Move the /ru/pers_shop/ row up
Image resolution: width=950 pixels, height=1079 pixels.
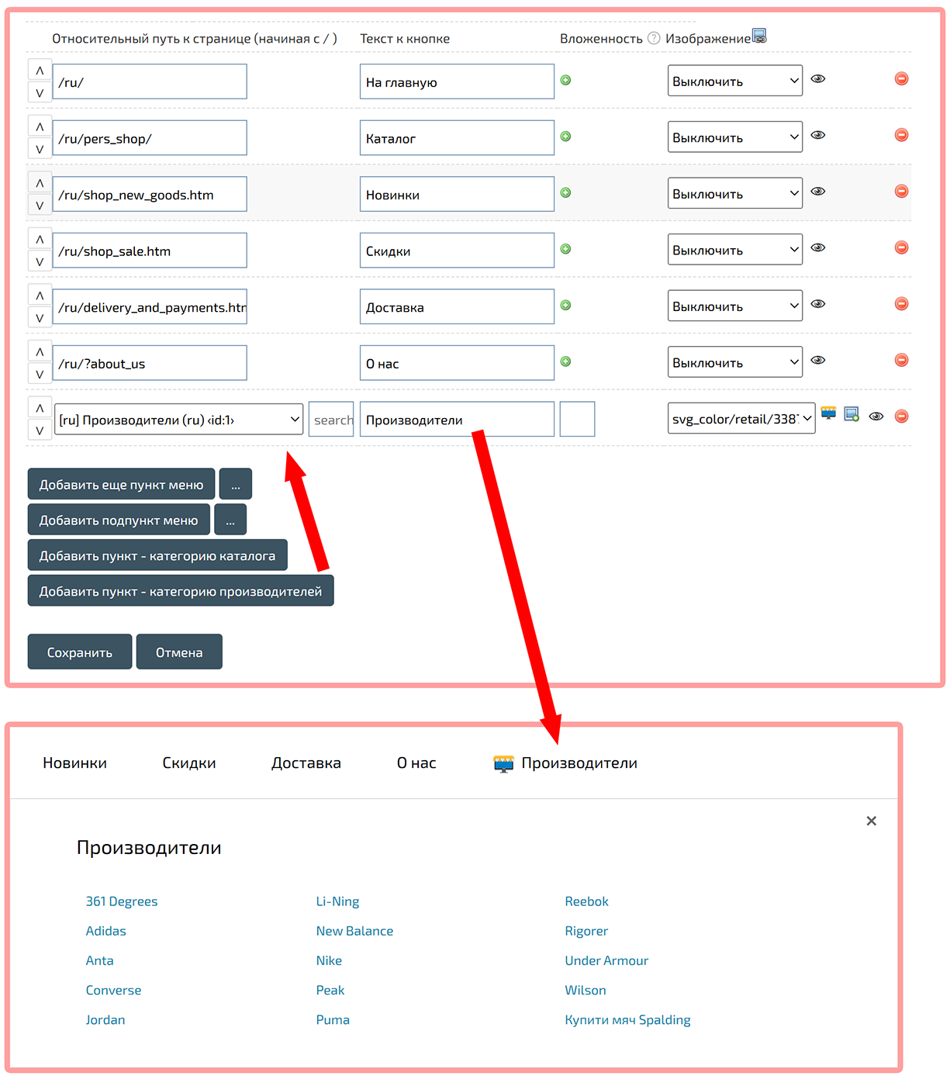[x=40, y=127]
